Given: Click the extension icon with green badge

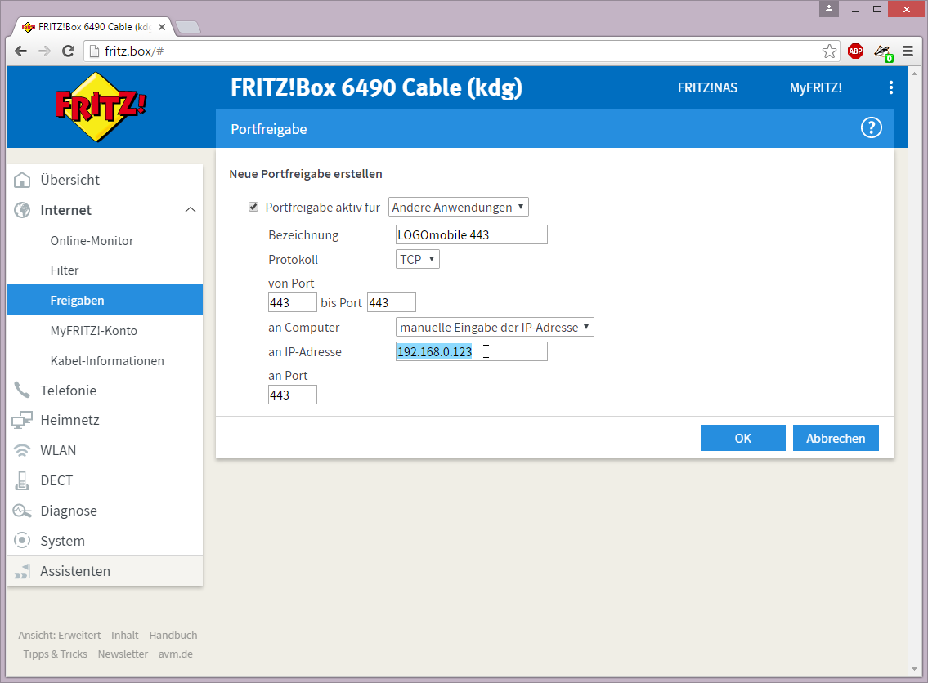Looking at the screenshot, I should pyautogui.click(x=883, y=52).
